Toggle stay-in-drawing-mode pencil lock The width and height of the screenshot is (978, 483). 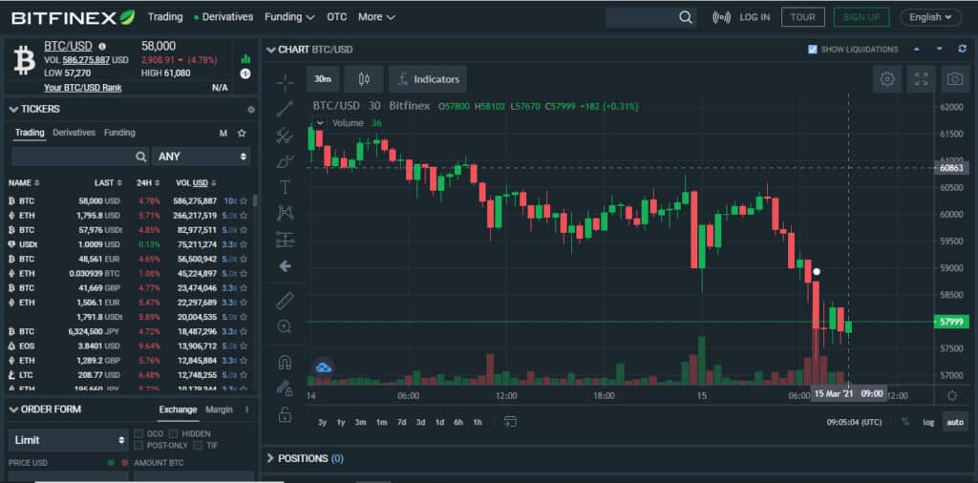[x=285, y=388]
